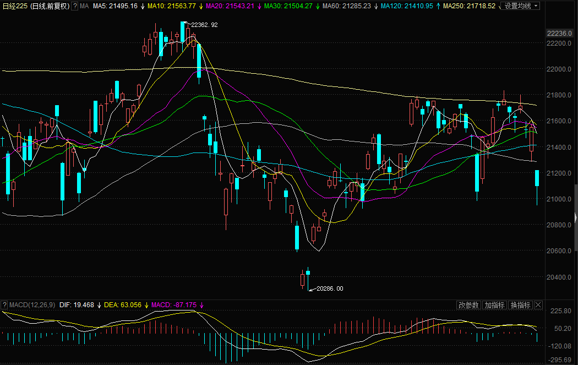
Task: Click the 换指标 button
Action: coord(520,305)
